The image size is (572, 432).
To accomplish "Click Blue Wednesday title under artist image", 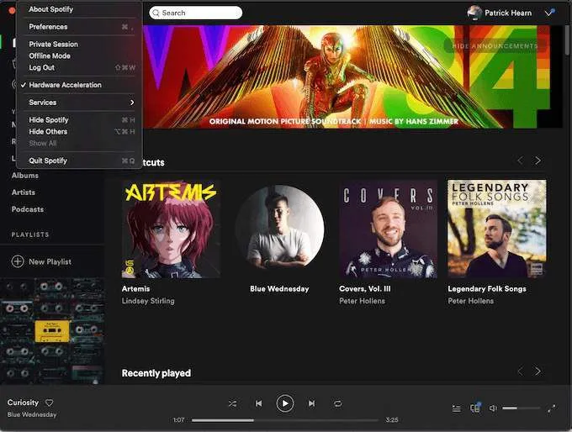I will click(279, 289).
